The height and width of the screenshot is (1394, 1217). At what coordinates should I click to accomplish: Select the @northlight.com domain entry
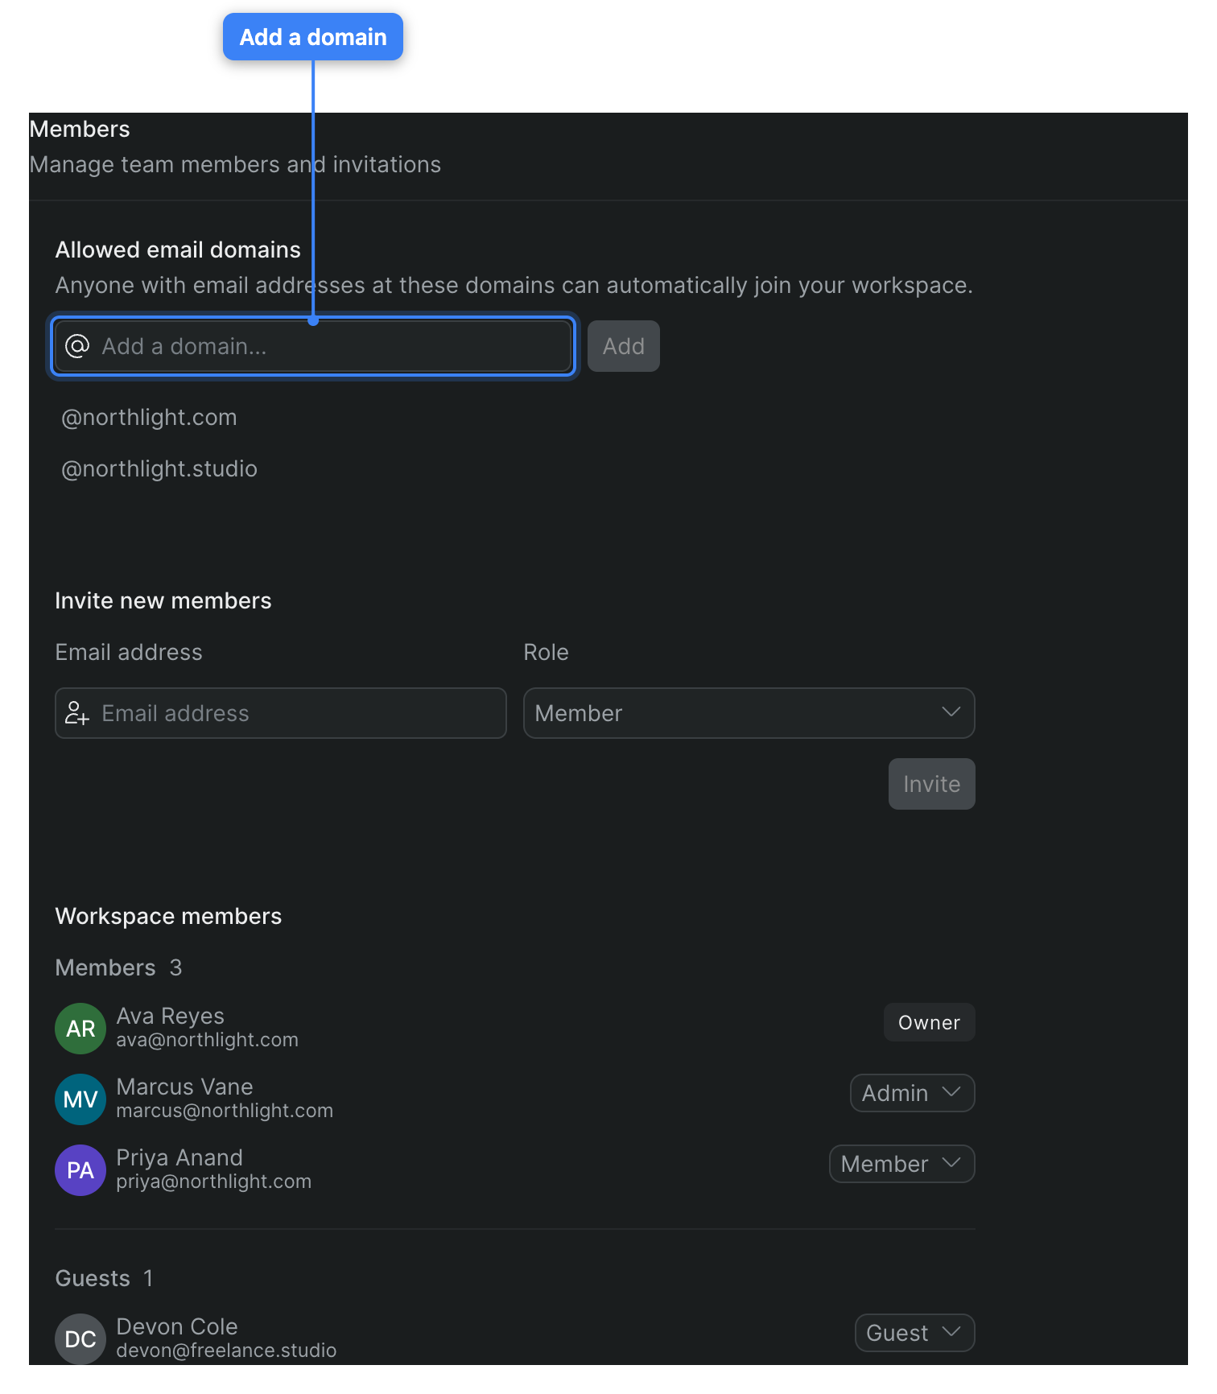150,417
